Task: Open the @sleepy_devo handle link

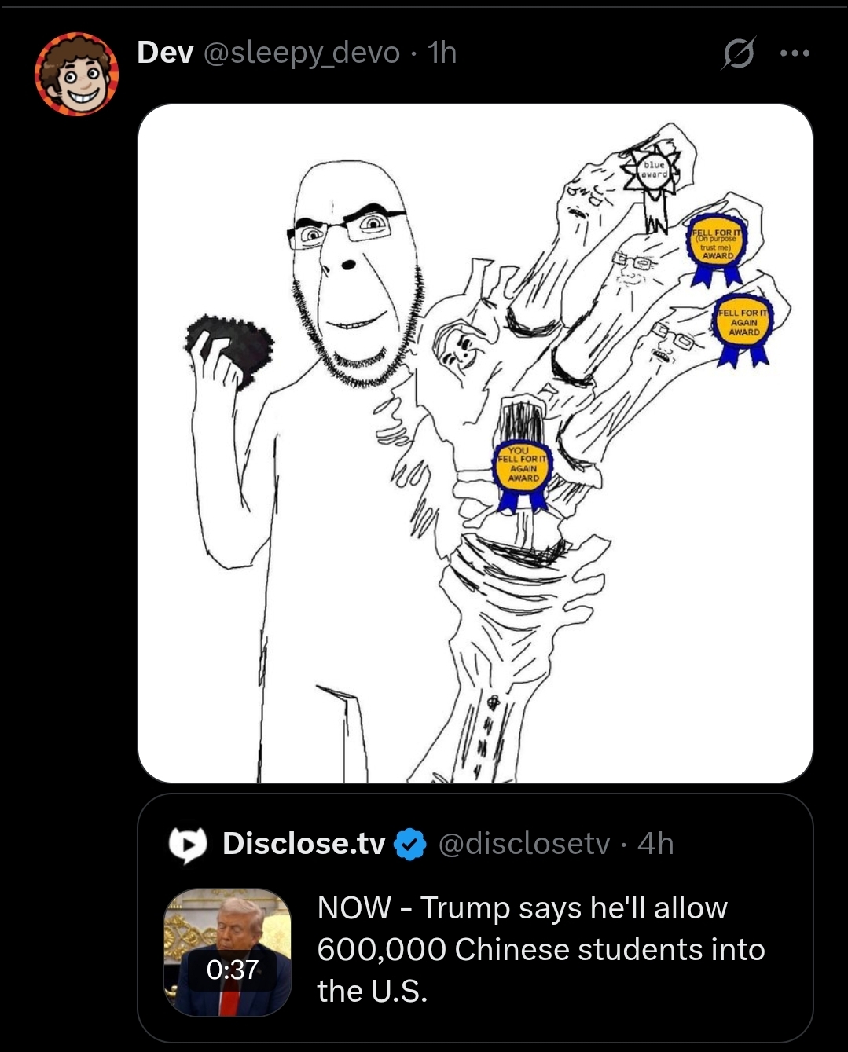Action: (302, 53)
